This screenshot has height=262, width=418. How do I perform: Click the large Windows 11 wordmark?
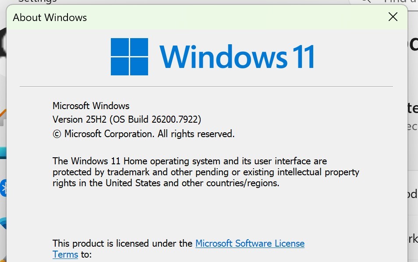tap(237, 57)
